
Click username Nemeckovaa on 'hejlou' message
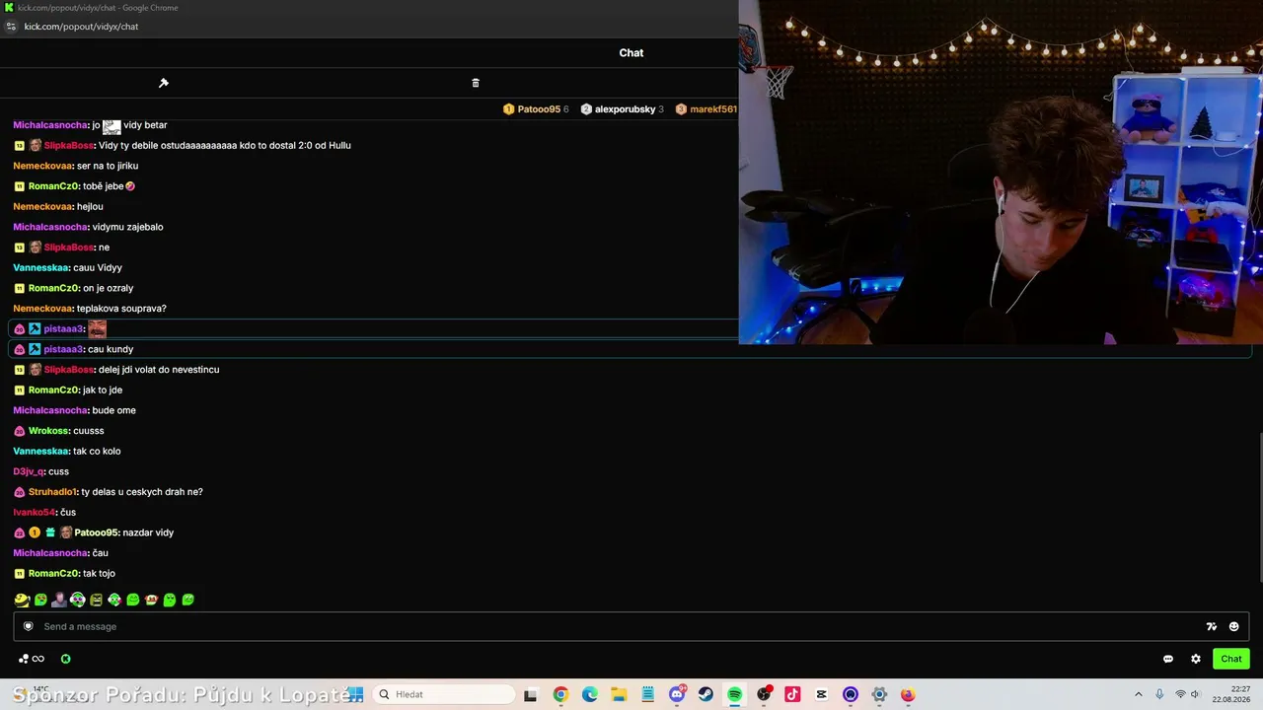click(42, 206)
